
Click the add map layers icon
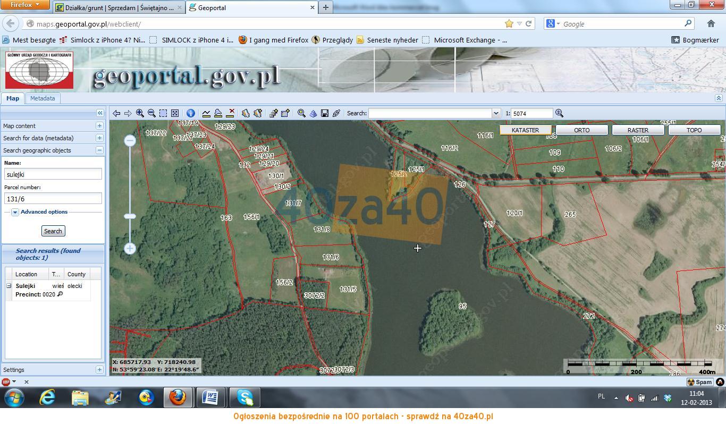pos(274,113)
